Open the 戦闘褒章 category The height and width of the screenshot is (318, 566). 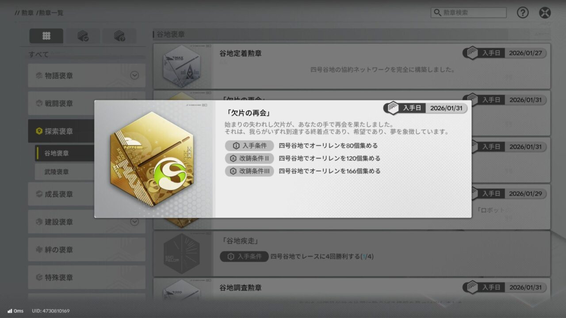click(x=87, y=103)
